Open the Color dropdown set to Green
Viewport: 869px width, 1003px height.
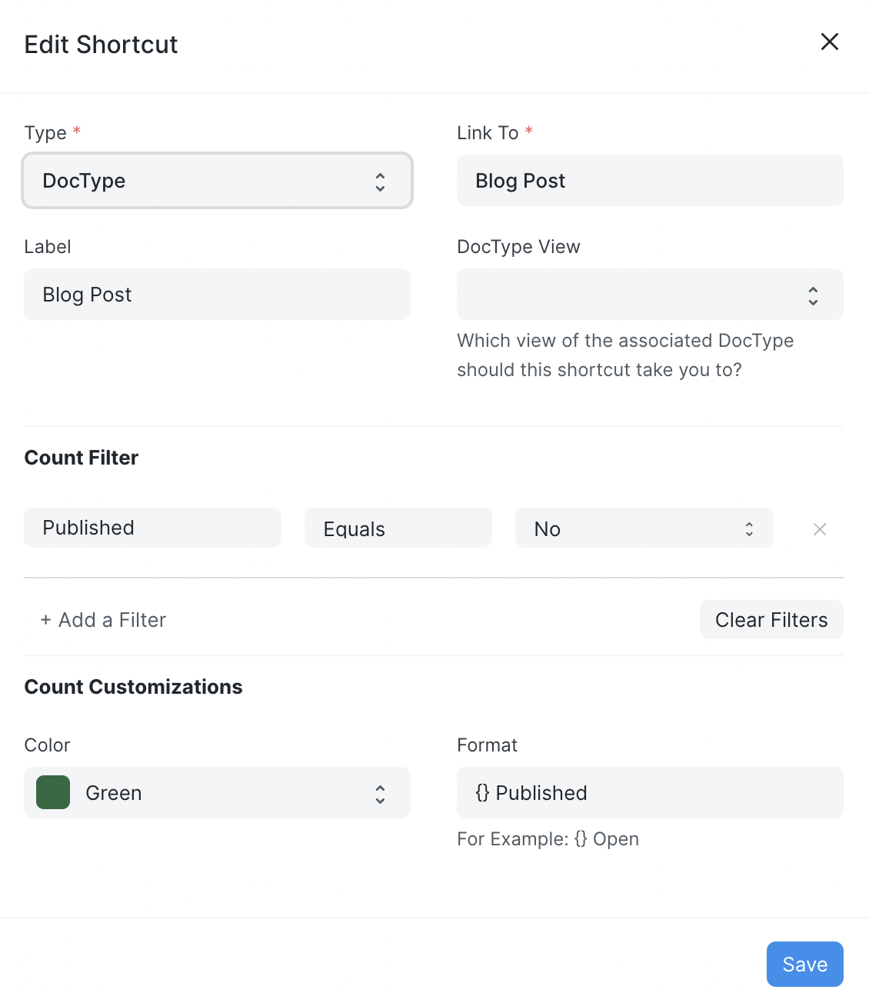pyautogui.click(x=217, y=792)
